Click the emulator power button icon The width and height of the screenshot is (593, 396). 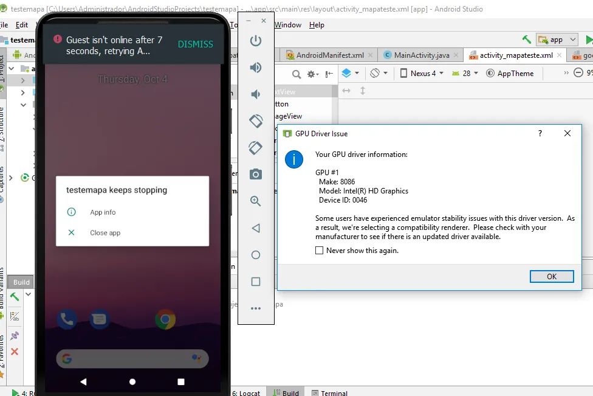pyautogui.click(x=256, y=41)
